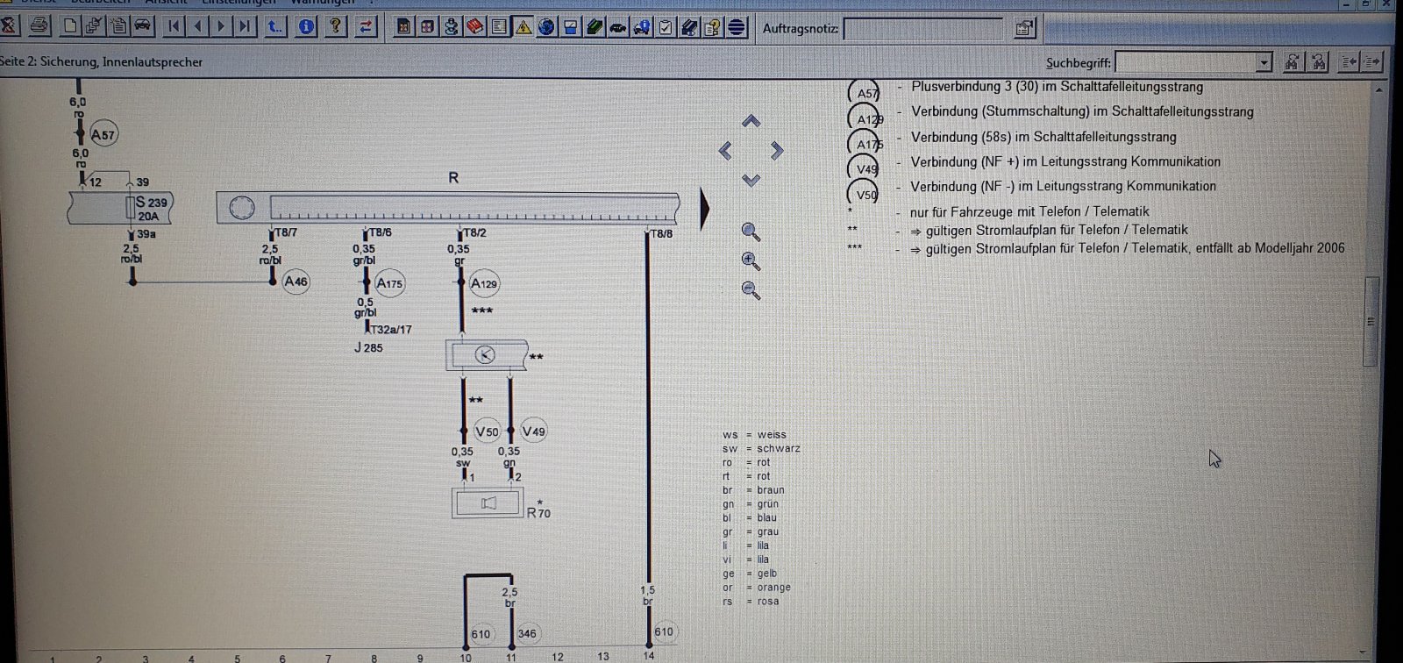The height and width of the screenshot is (663, 1403).
Task: Click the 'Verbindung (NF -)' legend line
Action: click(1063, 186)
